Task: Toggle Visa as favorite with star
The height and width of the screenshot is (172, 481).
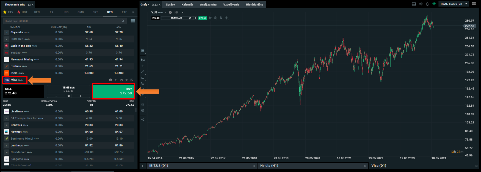Action: [x=126, y=80]
